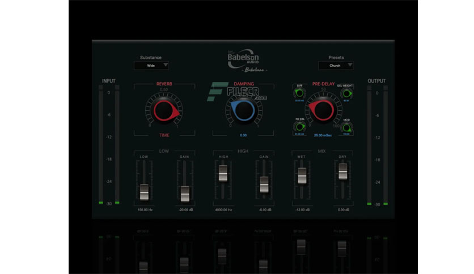Click the WET mix fader handle
This screenshot has height=274, width=474.
click(302, 175)
